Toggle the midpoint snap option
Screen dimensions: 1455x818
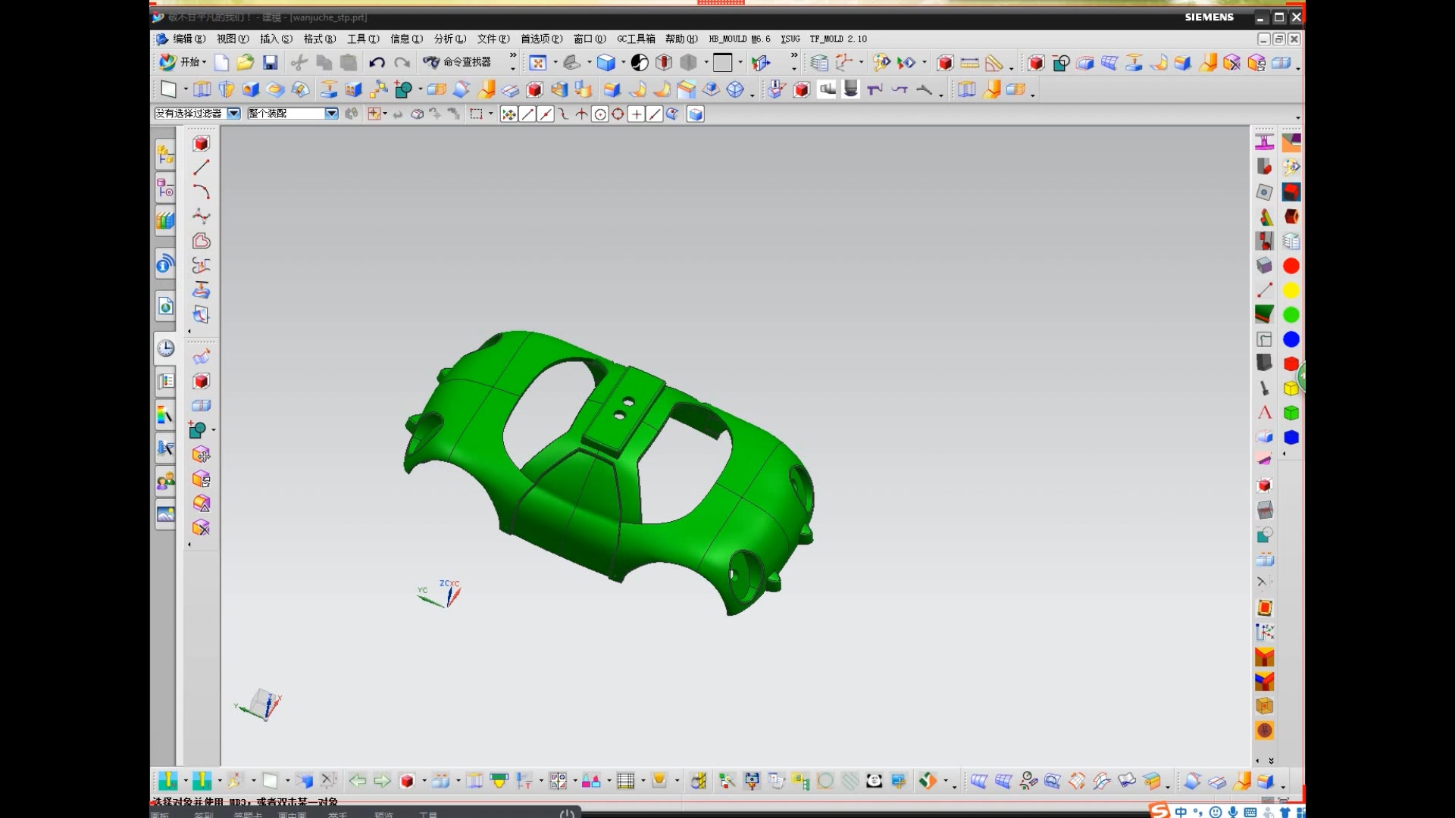point(546,114)
